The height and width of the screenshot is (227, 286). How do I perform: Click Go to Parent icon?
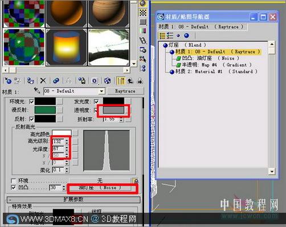(x=130, y=81)
